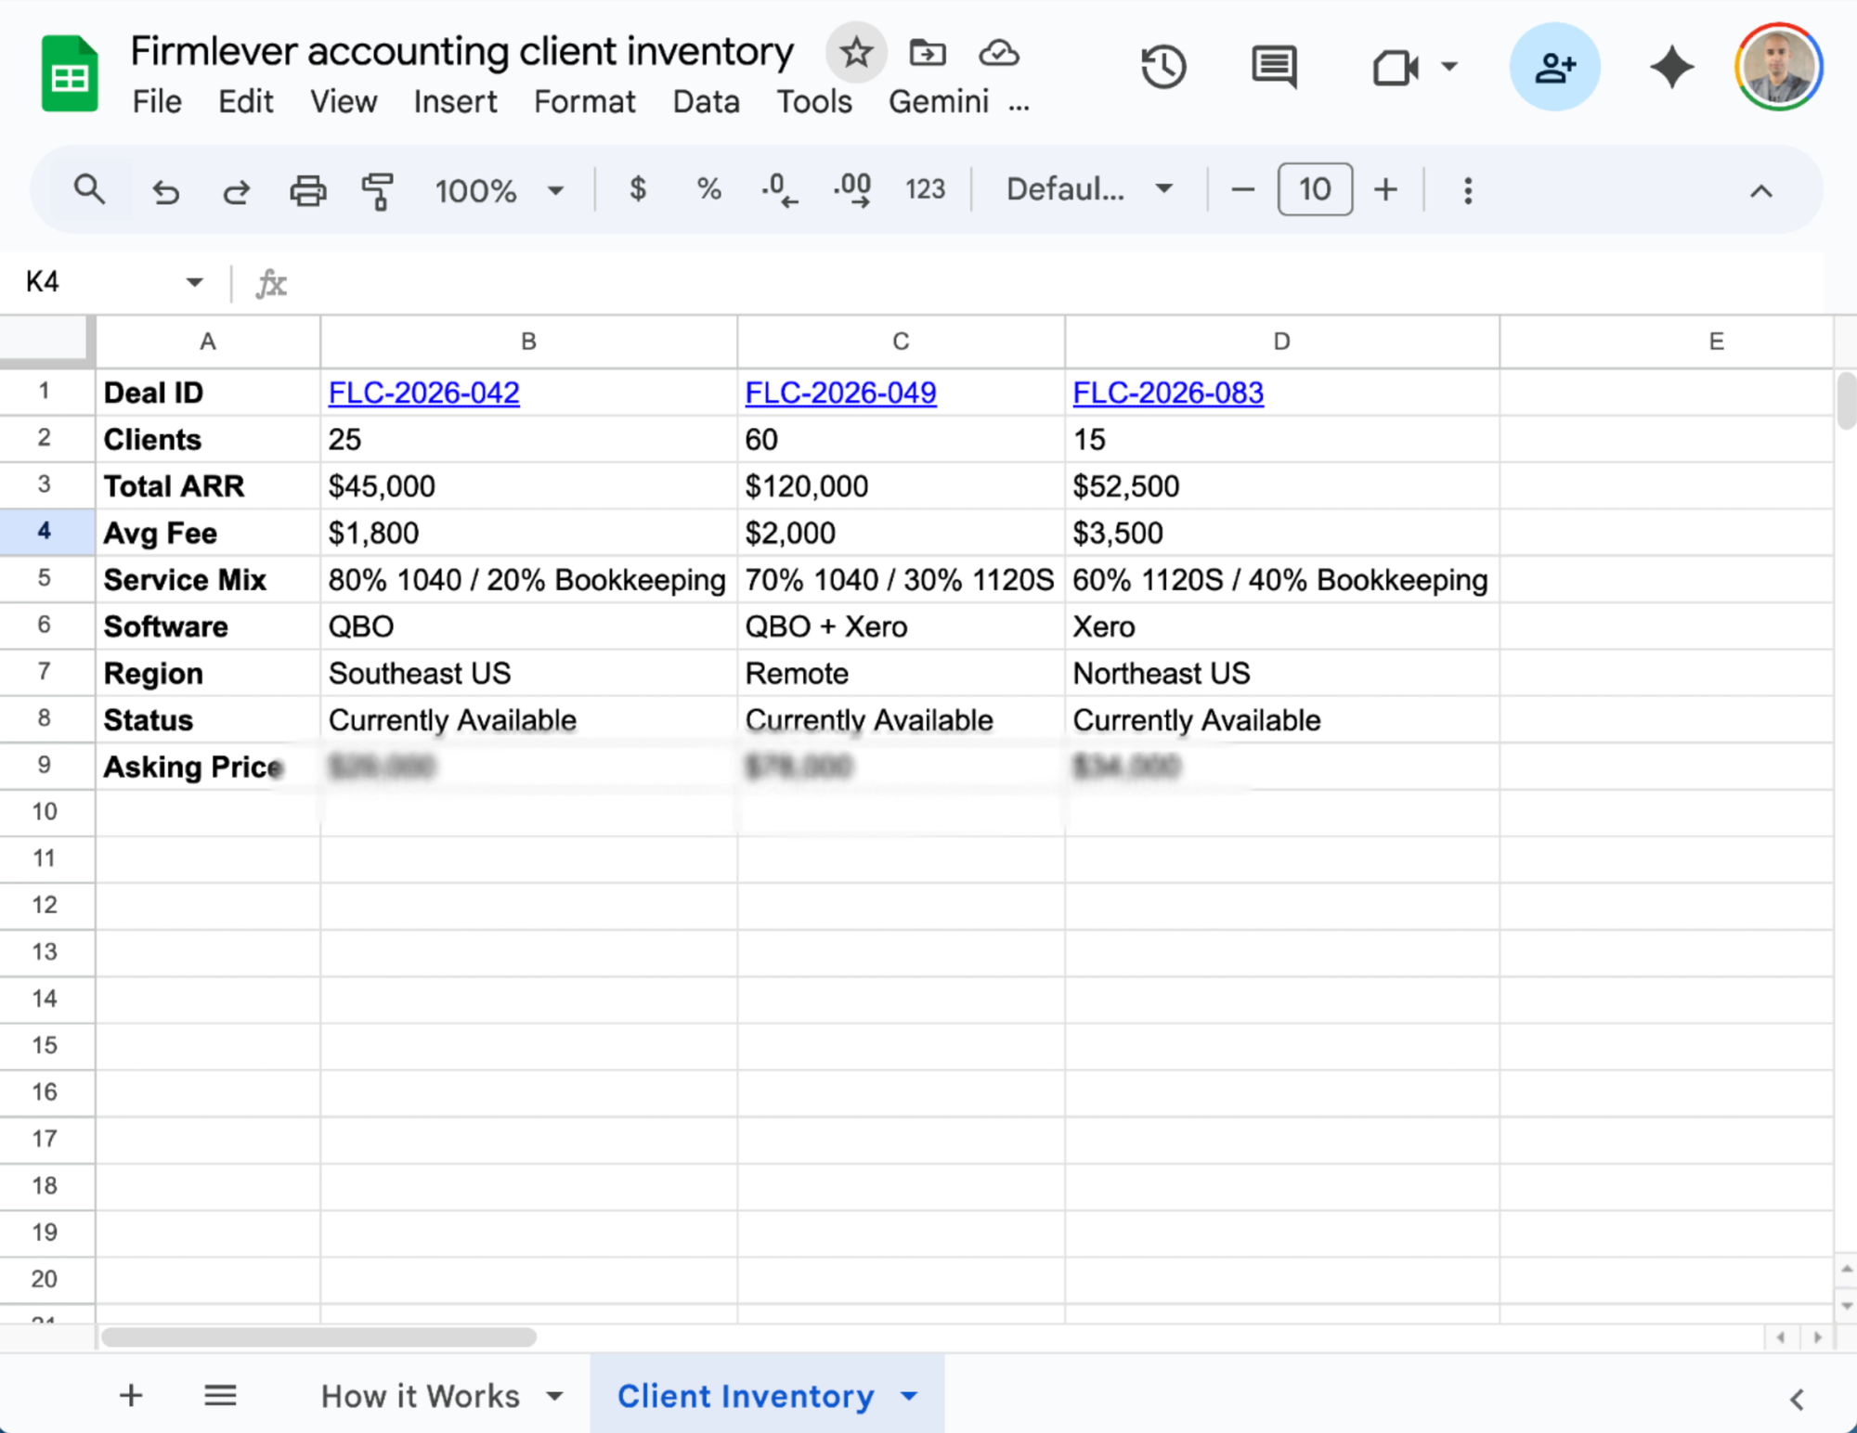
Task: Click the horizontal scrollbar thumb
Action: [318, 1337]
